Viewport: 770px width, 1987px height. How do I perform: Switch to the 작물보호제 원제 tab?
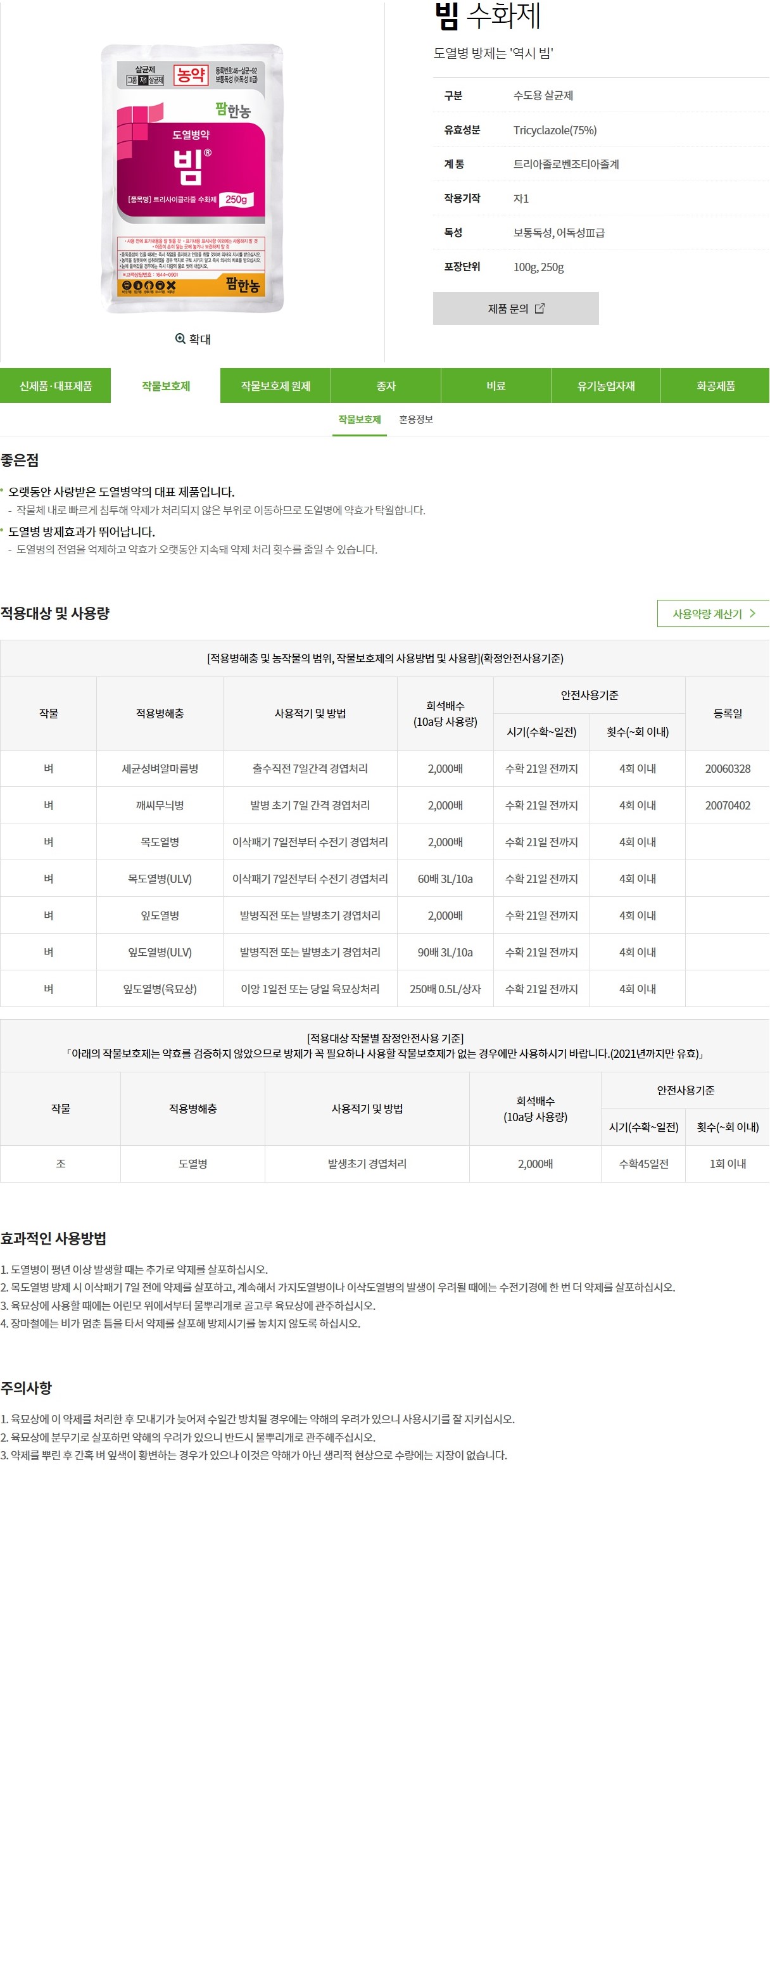276,386
